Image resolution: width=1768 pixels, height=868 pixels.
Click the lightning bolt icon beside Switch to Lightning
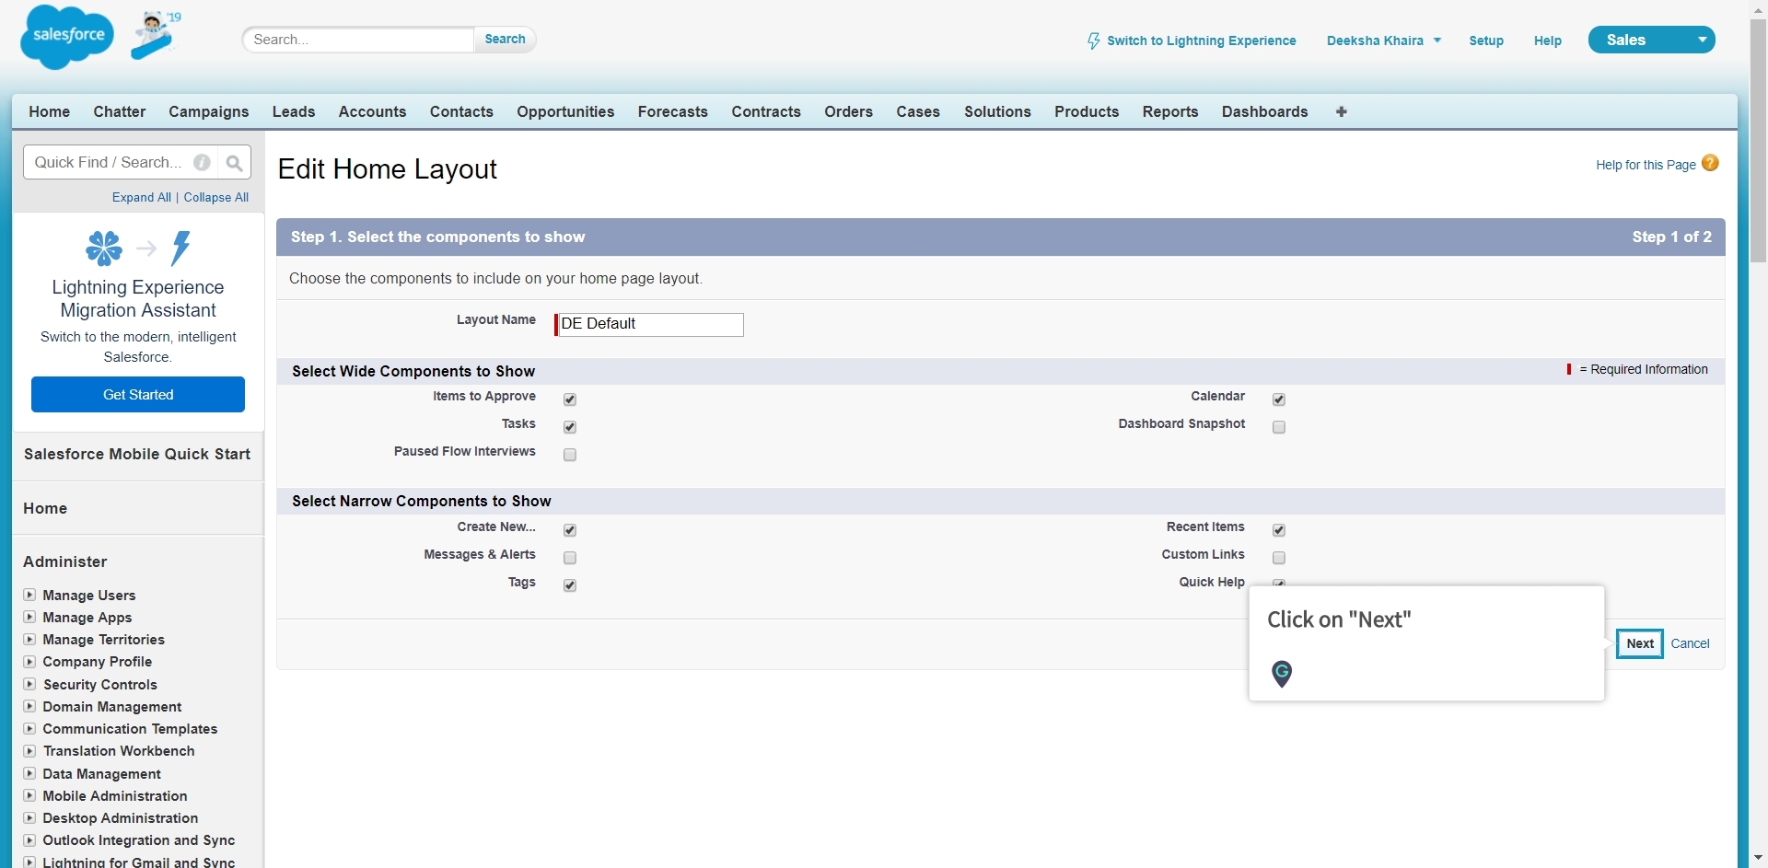(x=1093, y=41)
